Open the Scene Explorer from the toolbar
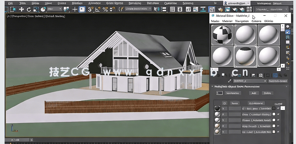This screenshot has width=296, height=144. pos(173,9)
